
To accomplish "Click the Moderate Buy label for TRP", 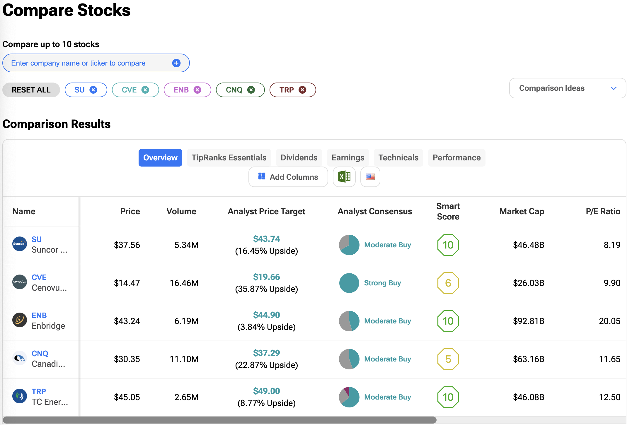I will coord(387,397).
